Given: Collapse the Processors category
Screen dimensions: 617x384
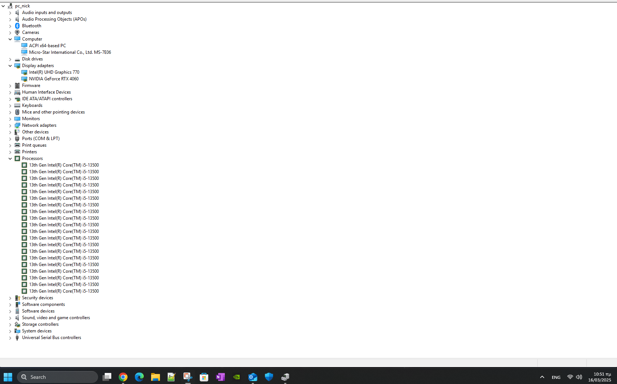Looking at the screenshot, I should (10, 158).
